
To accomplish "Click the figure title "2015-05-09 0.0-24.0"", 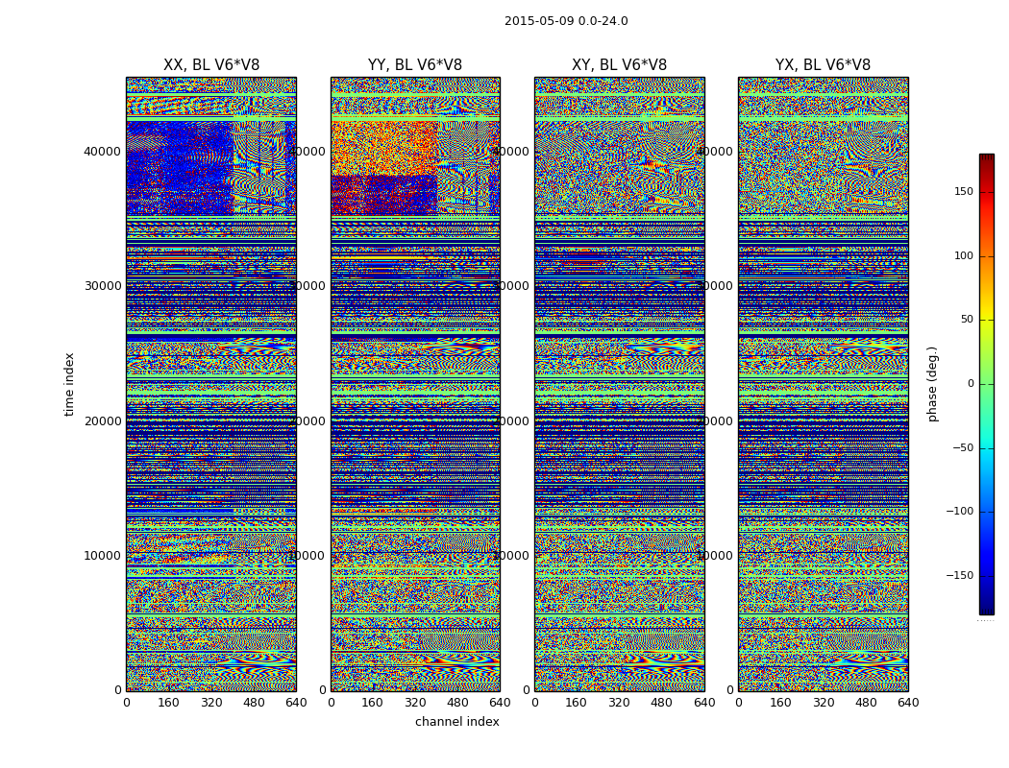I will [x=566, y=21].
